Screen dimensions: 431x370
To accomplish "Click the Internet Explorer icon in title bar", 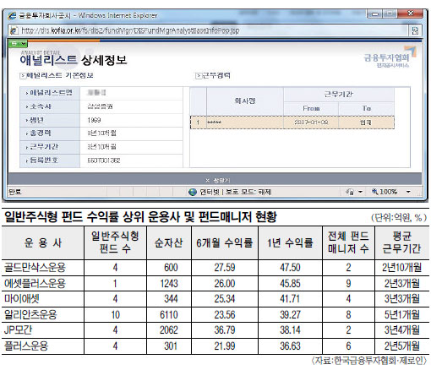I will 12,15.
